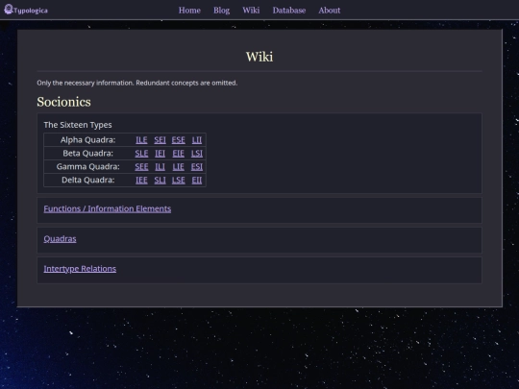Viewport: 519px width, 389px height.
Task: Click the Socionics section heading
Action: click(x=63, y=102)
